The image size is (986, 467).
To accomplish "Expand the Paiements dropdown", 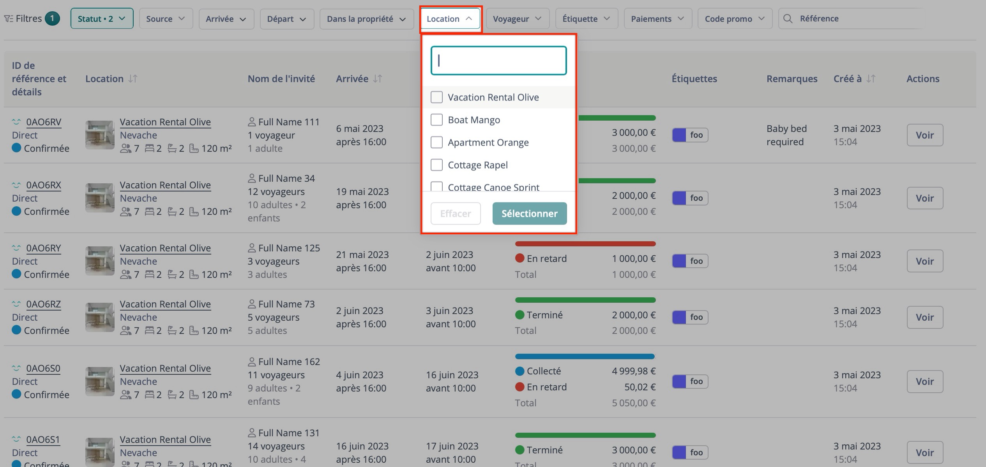I will (657, 18).
